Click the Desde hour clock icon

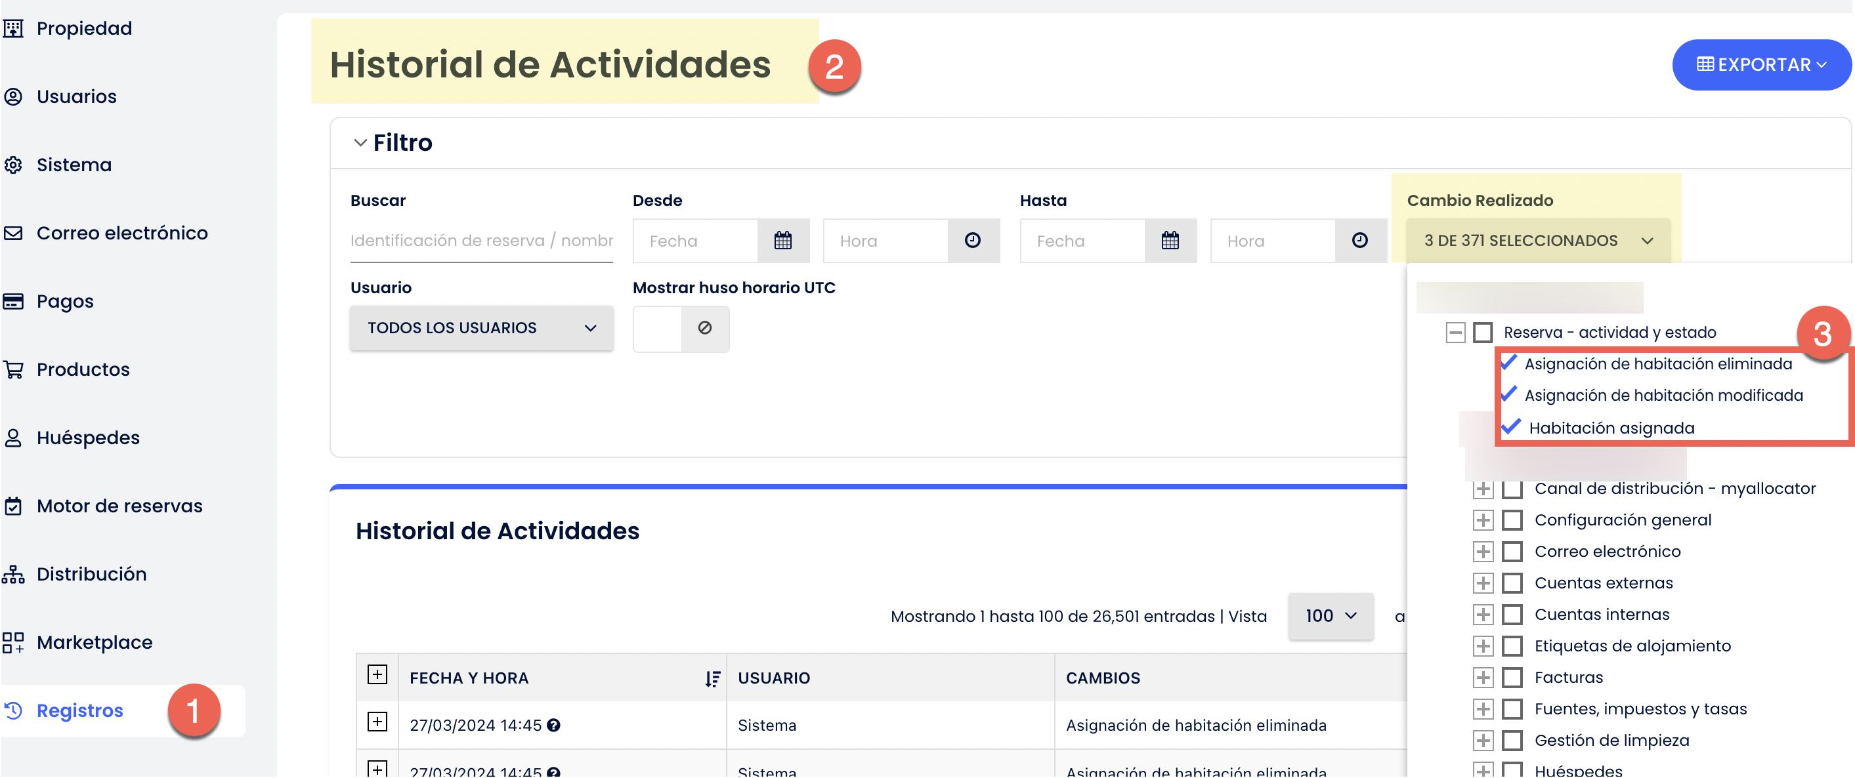click(x=972, y=240)
